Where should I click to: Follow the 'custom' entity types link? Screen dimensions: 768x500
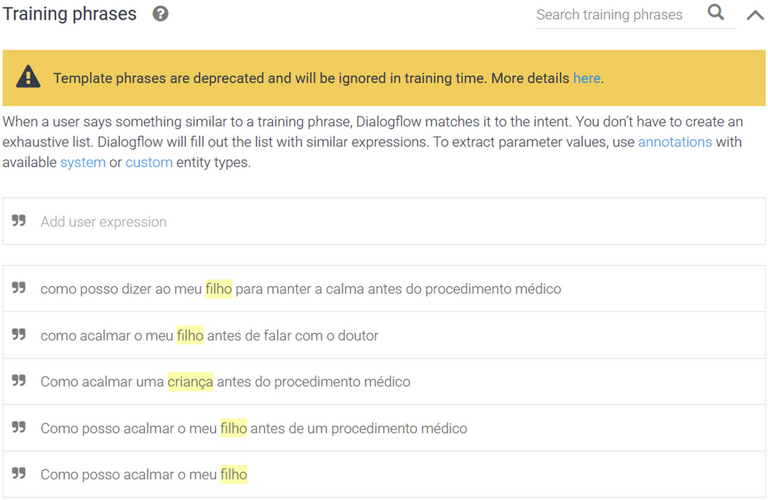149,162
